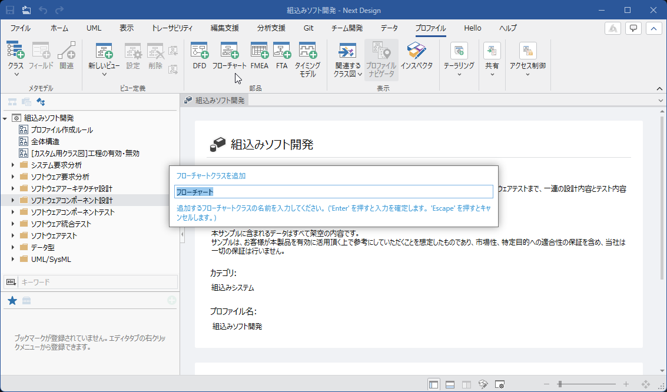This screenshot has width=667, height=392.
Task: Select the 組込みソフト開発 editor tab
Action: 214,100
